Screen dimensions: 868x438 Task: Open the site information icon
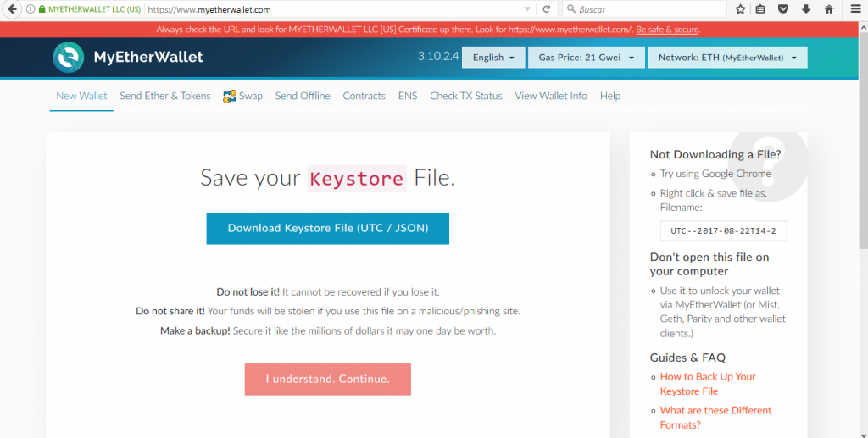pyautogui.click(x=31, y=9)
